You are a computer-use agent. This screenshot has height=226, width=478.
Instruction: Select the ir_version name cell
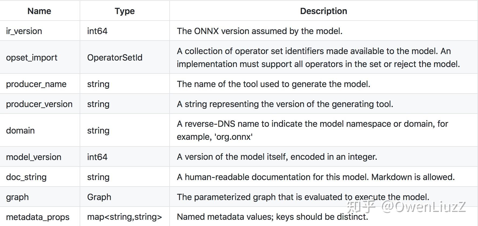coord(24,31)
